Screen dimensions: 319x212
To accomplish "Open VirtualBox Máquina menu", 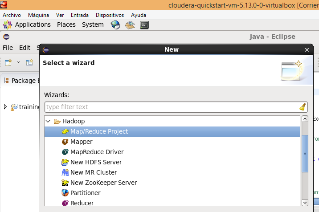I will coord(38,15).
